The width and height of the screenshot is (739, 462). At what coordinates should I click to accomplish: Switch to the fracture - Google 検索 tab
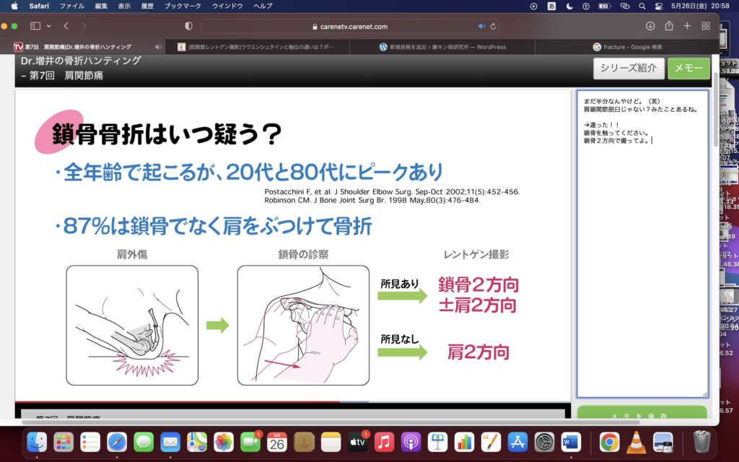(x=626, y=47)
